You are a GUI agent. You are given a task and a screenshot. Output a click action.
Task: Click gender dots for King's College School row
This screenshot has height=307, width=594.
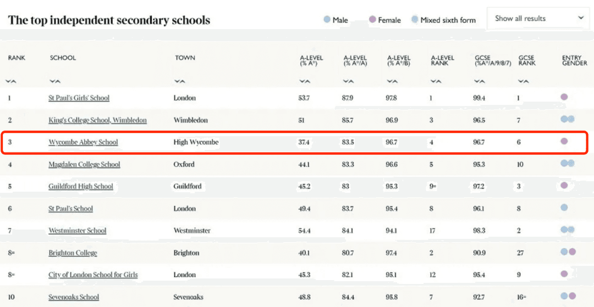click(x=568, y=119)
